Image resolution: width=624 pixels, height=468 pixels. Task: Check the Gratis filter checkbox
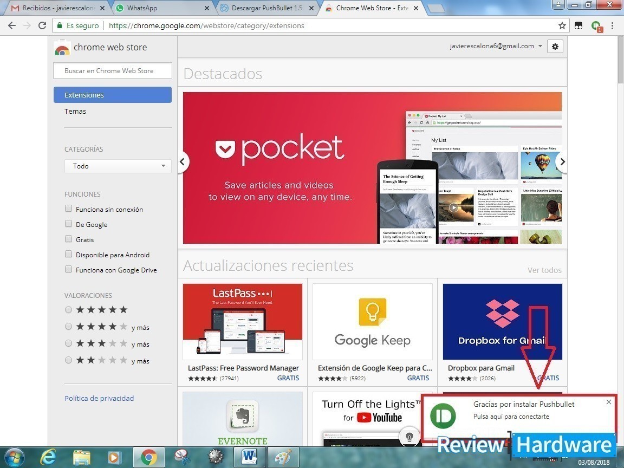tap(68, 239)
